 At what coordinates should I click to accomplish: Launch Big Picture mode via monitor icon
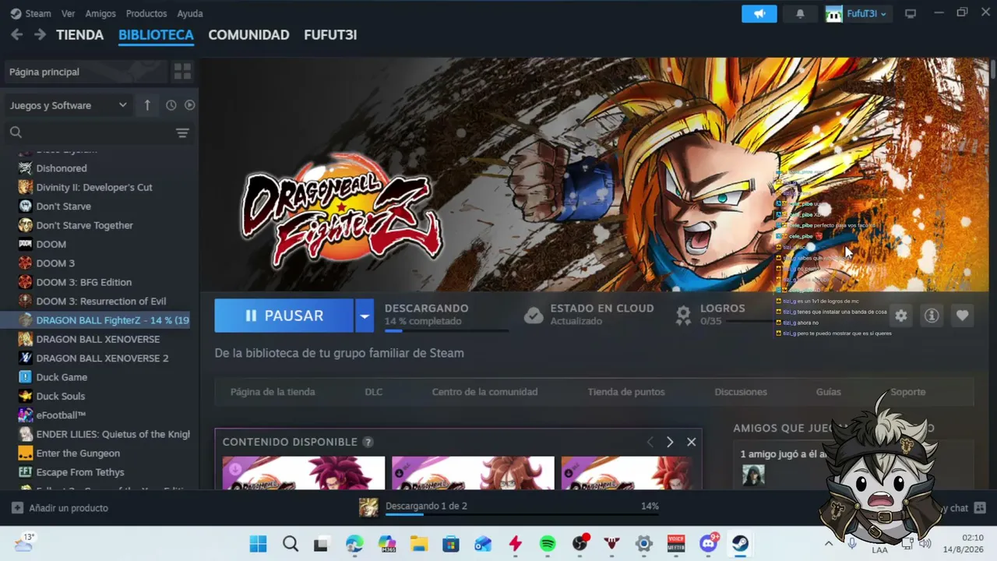tap(910, 13)
